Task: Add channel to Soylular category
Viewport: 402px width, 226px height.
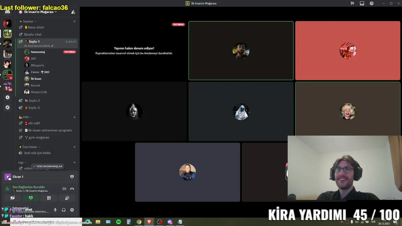Action: pos(74,21)
